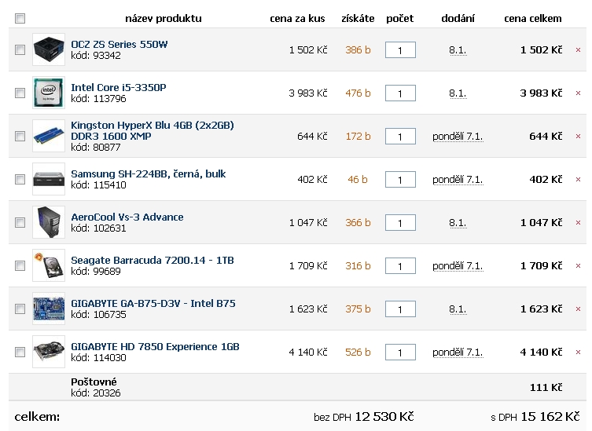Image resolution: width=592 pixels, height=431 pixels.
Task: Click Samsung SH-224BB drive thumbnail
Action: (x=49, y=179)
